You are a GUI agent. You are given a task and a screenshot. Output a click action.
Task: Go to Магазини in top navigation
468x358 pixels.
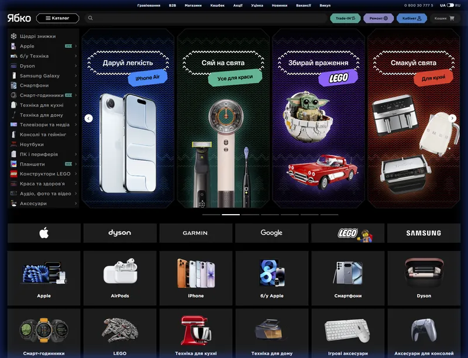pyautogui.click(x=193, y=5)
